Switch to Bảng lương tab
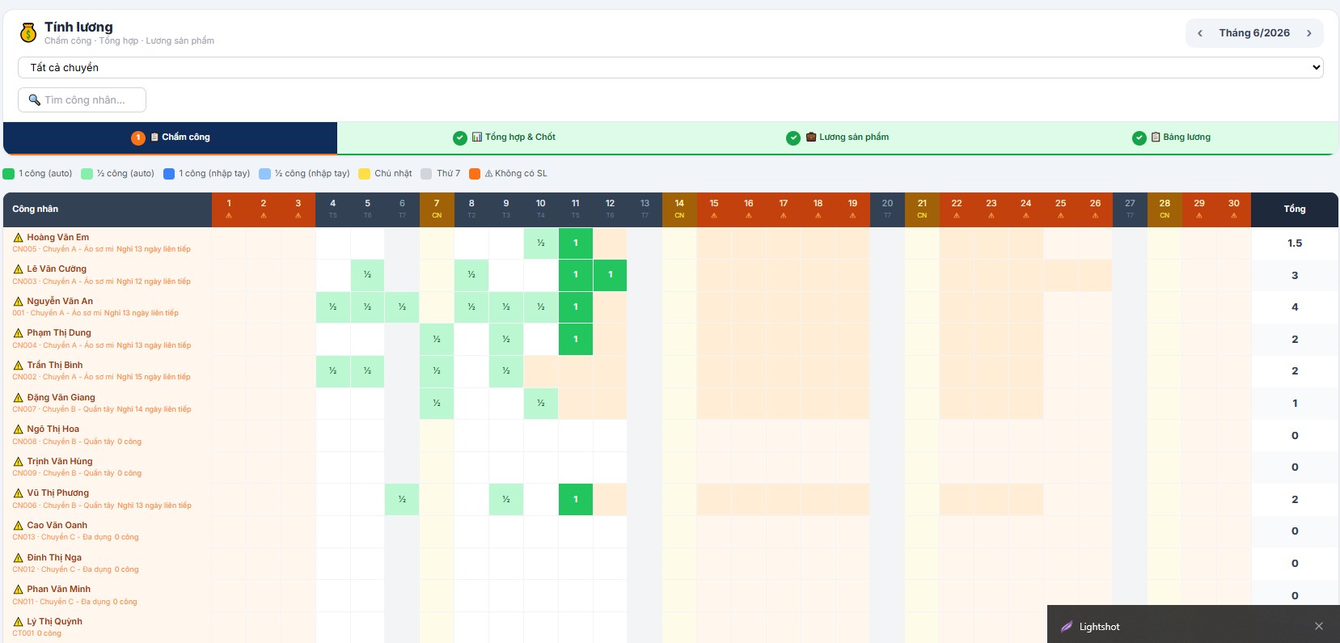 (x=1171, y=137)
